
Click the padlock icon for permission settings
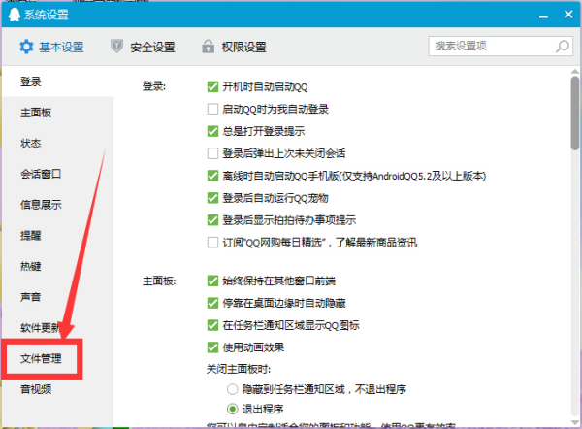click(208, 47)
